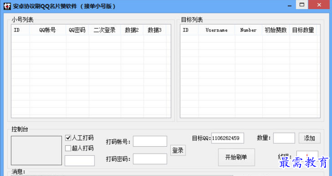Focus the 打码帐号 input field

pos(150,141)
